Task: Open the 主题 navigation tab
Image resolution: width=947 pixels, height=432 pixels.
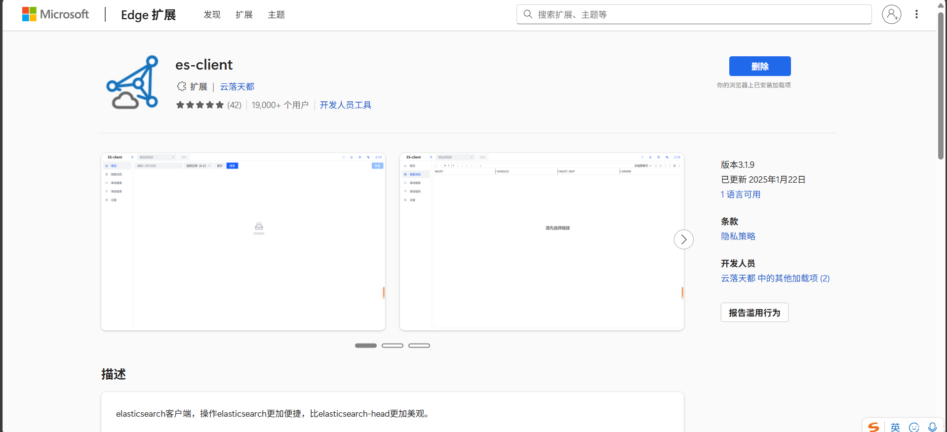Action: click(x=276, y=15)
